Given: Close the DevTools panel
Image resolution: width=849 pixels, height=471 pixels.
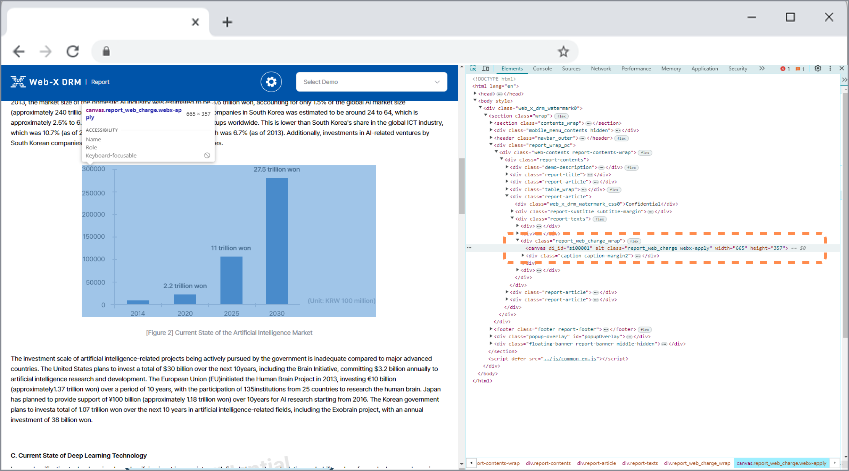Looking at the screenshot, I should 842,68.
